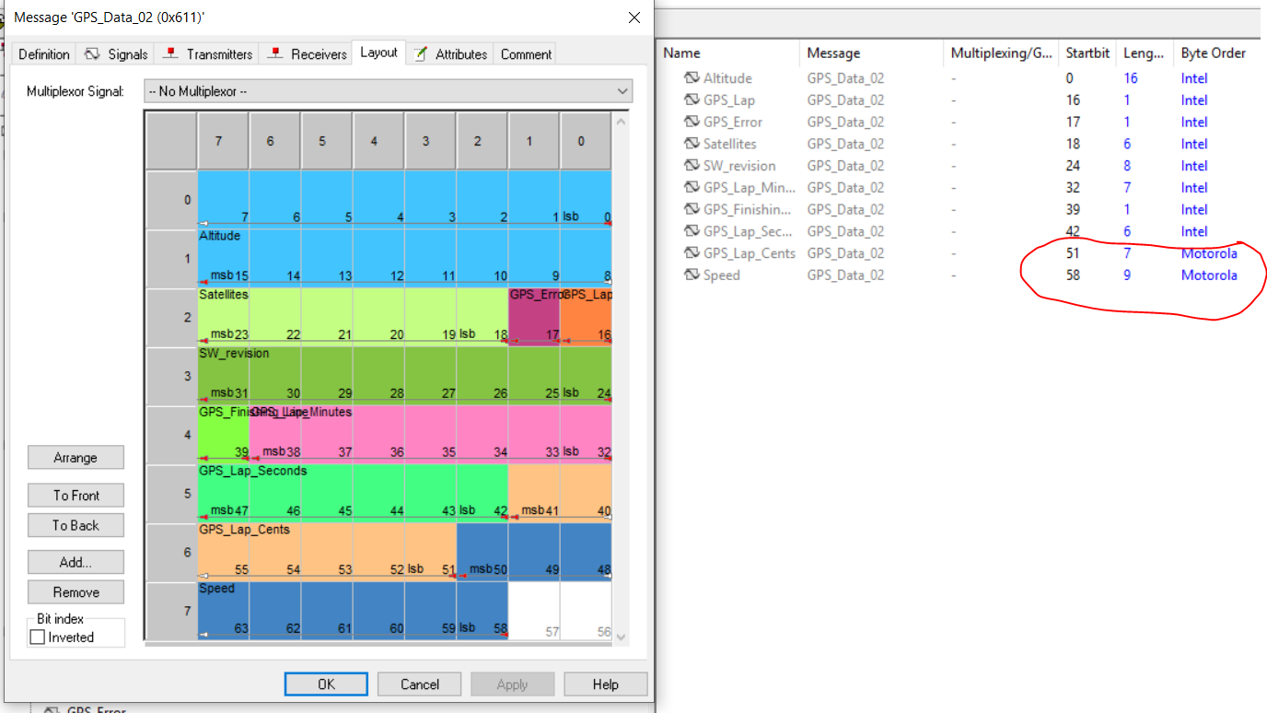Click the pencil icon on the Attributes tab
This screenshot has width=1267, height=713.
point(419,53)
